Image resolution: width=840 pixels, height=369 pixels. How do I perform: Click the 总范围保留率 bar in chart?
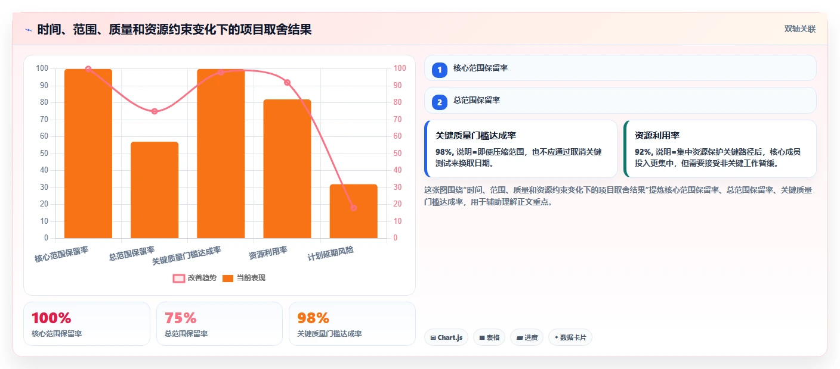click(x=155, y=190)
